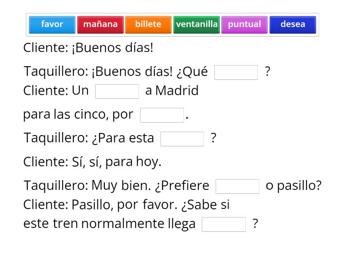Click the text 'Taquillero: ¡Buenos días! ¿Qué'
This screenshot has height=259, width=345.
click(x=116, y=72)
